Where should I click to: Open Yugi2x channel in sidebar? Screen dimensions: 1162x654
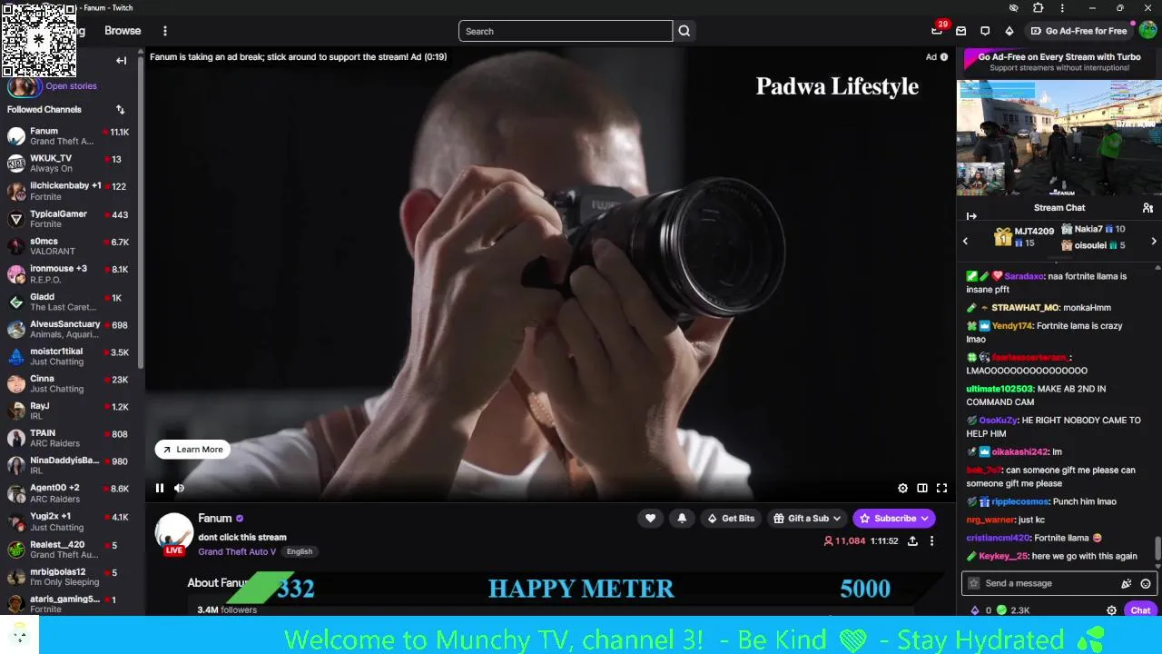click(69, 521)
